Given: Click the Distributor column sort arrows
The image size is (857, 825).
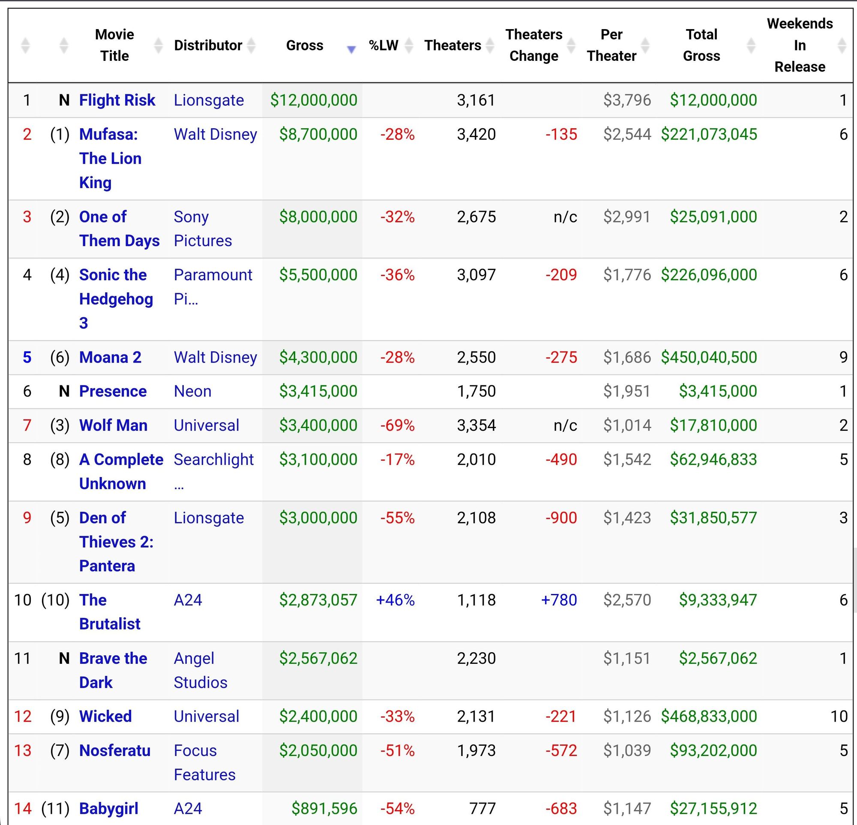Looking at the screenshot, I should [251, 45].
